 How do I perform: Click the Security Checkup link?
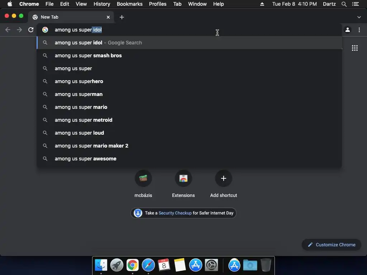pyautogui.click(x=175, y=213)
